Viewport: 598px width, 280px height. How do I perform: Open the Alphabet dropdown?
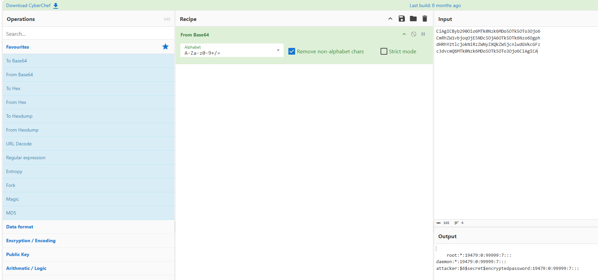pos(232,50)
